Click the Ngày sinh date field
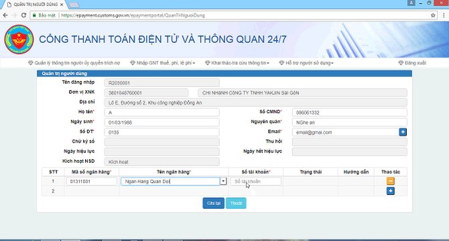 pyautogui.click(x=162, y=123)
